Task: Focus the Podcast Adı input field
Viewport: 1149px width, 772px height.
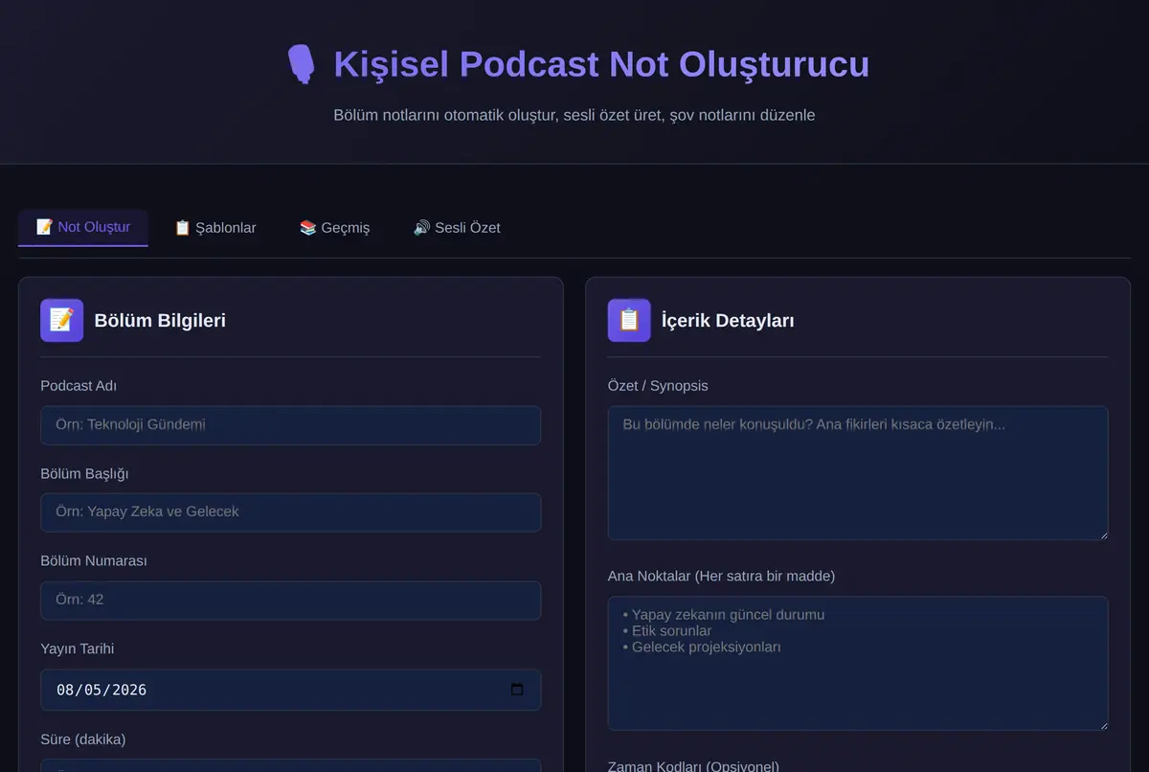Action: (x=290, y=424)
